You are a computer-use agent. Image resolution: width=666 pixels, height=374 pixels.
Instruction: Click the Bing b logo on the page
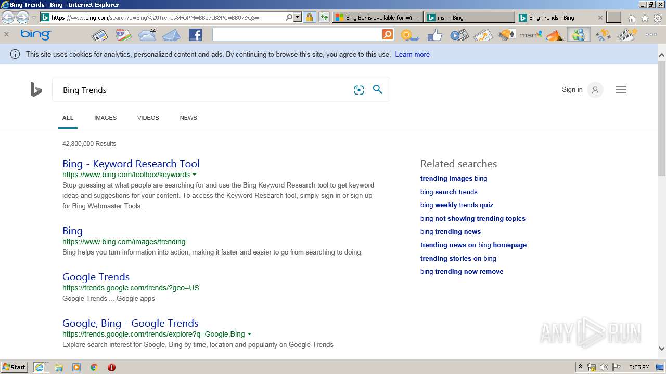coord(36,89)
